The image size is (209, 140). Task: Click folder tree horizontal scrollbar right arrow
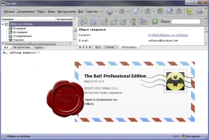(x=70, y=43)
